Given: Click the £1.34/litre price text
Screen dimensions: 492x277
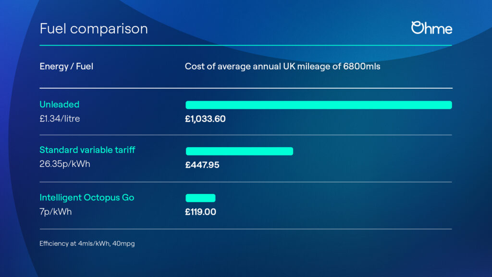Looking at the screenshot, I should (60, 118).
